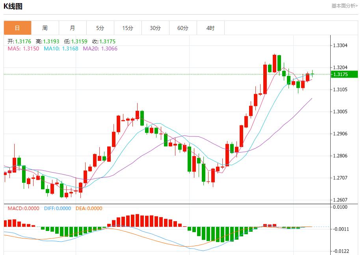Click the MACD value label
The image size is (361, 255).
point(23,208)
